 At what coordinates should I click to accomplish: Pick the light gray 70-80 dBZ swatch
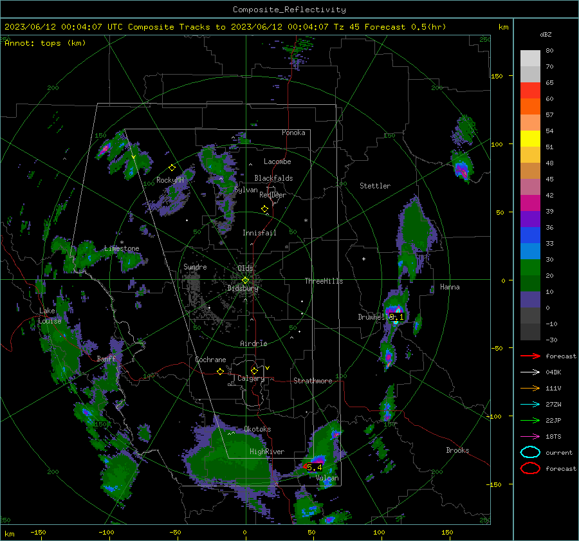coord(530,59)
